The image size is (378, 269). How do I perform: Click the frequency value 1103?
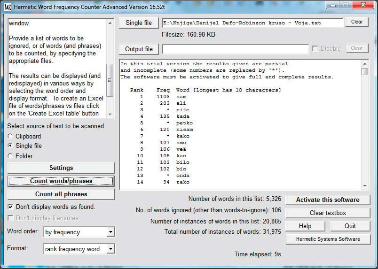tap(163, 97)
